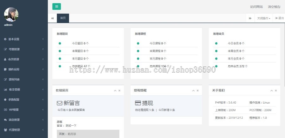Expand the VIP管理 chevron

[x=43, y=110]
